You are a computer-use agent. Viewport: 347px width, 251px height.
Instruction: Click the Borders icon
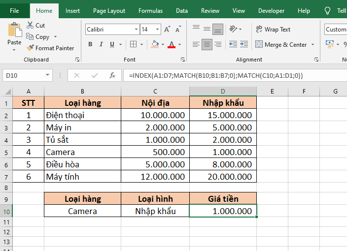pyautogui.click(x=132, y=45)
